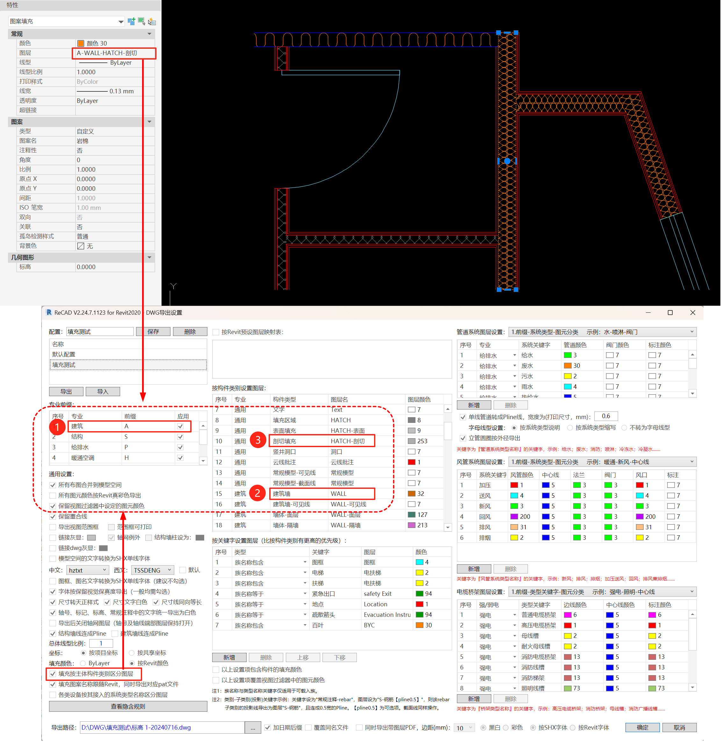This screenshot has height=742, width=722.
Task: Click the orange 颜色 30 swatch
Action: click(x=81, y=43)
